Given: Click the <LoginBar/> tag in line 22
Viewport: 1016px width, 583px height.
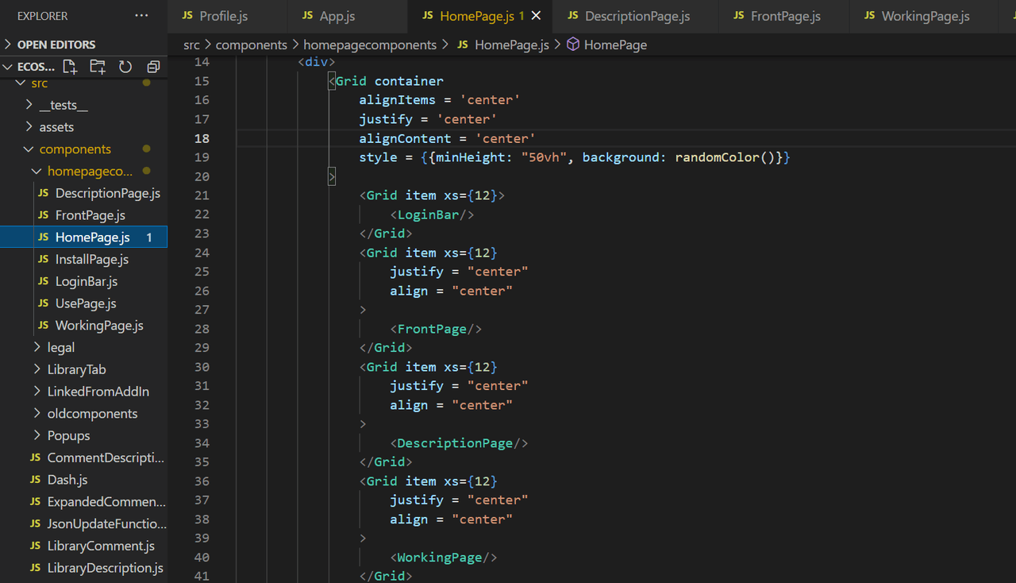Looking at the screenshot, I should (x=432, y=214).
